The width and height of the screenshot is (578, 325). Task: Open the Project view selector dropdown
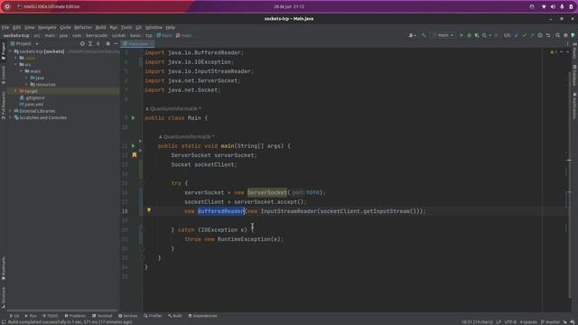(24, 44)
